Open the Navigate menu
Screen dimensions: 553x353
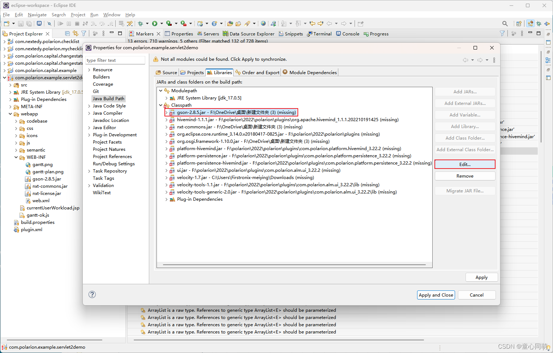[x=37, y=14]
